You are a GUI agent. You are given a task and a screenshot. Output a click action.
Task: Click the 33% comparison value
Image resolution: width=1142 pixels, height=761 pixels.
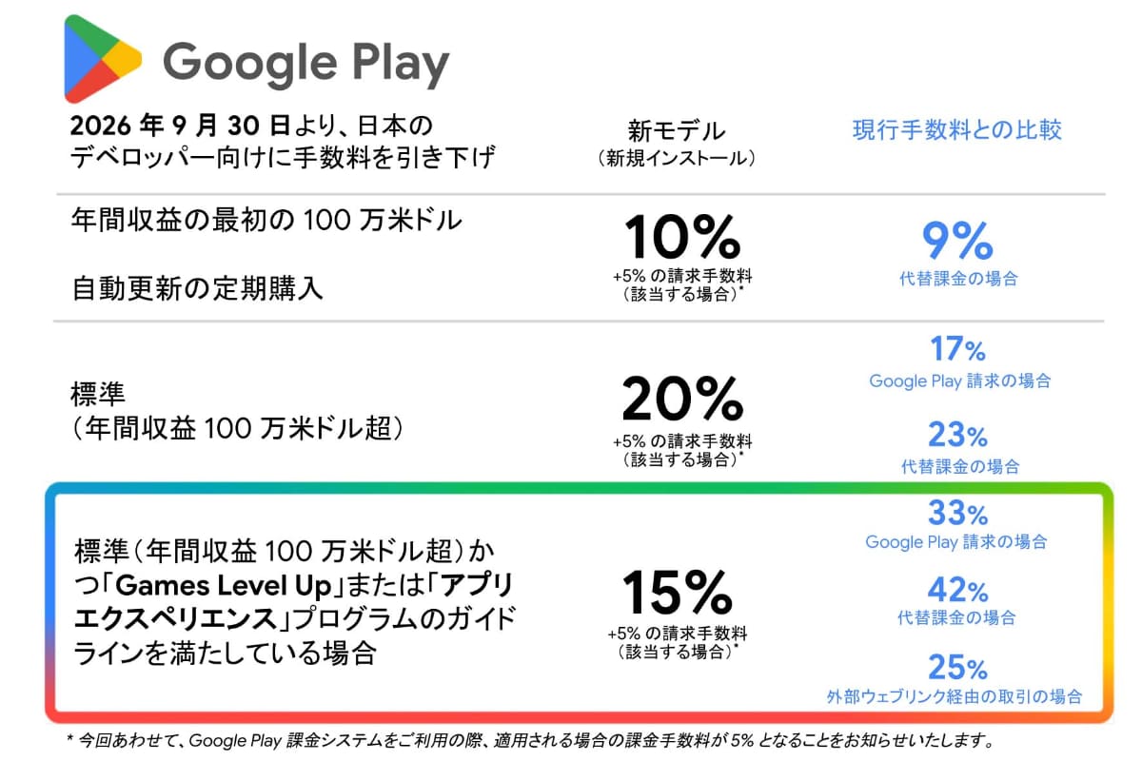[x=957, y=514]
